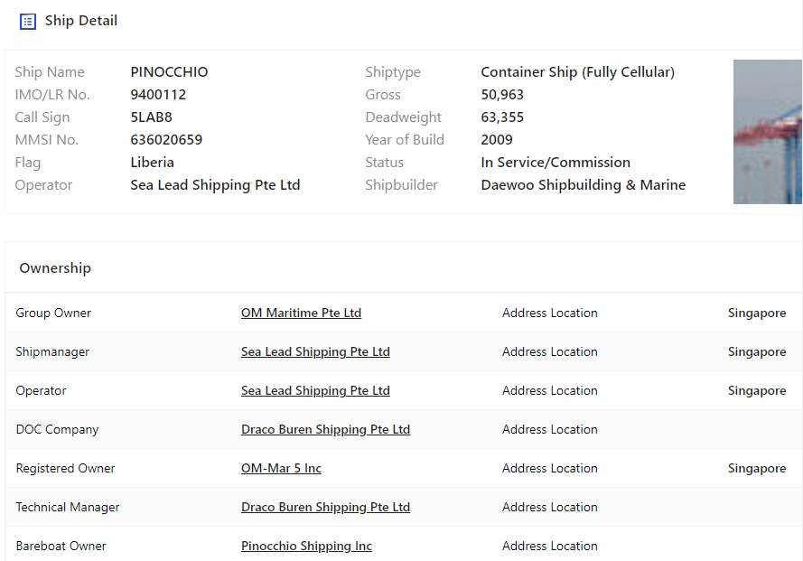Screen dimensions: 803x561
Task: Open Pinocchio Shipping Inc bareboat owner link
Action: (x=306, y=546)
